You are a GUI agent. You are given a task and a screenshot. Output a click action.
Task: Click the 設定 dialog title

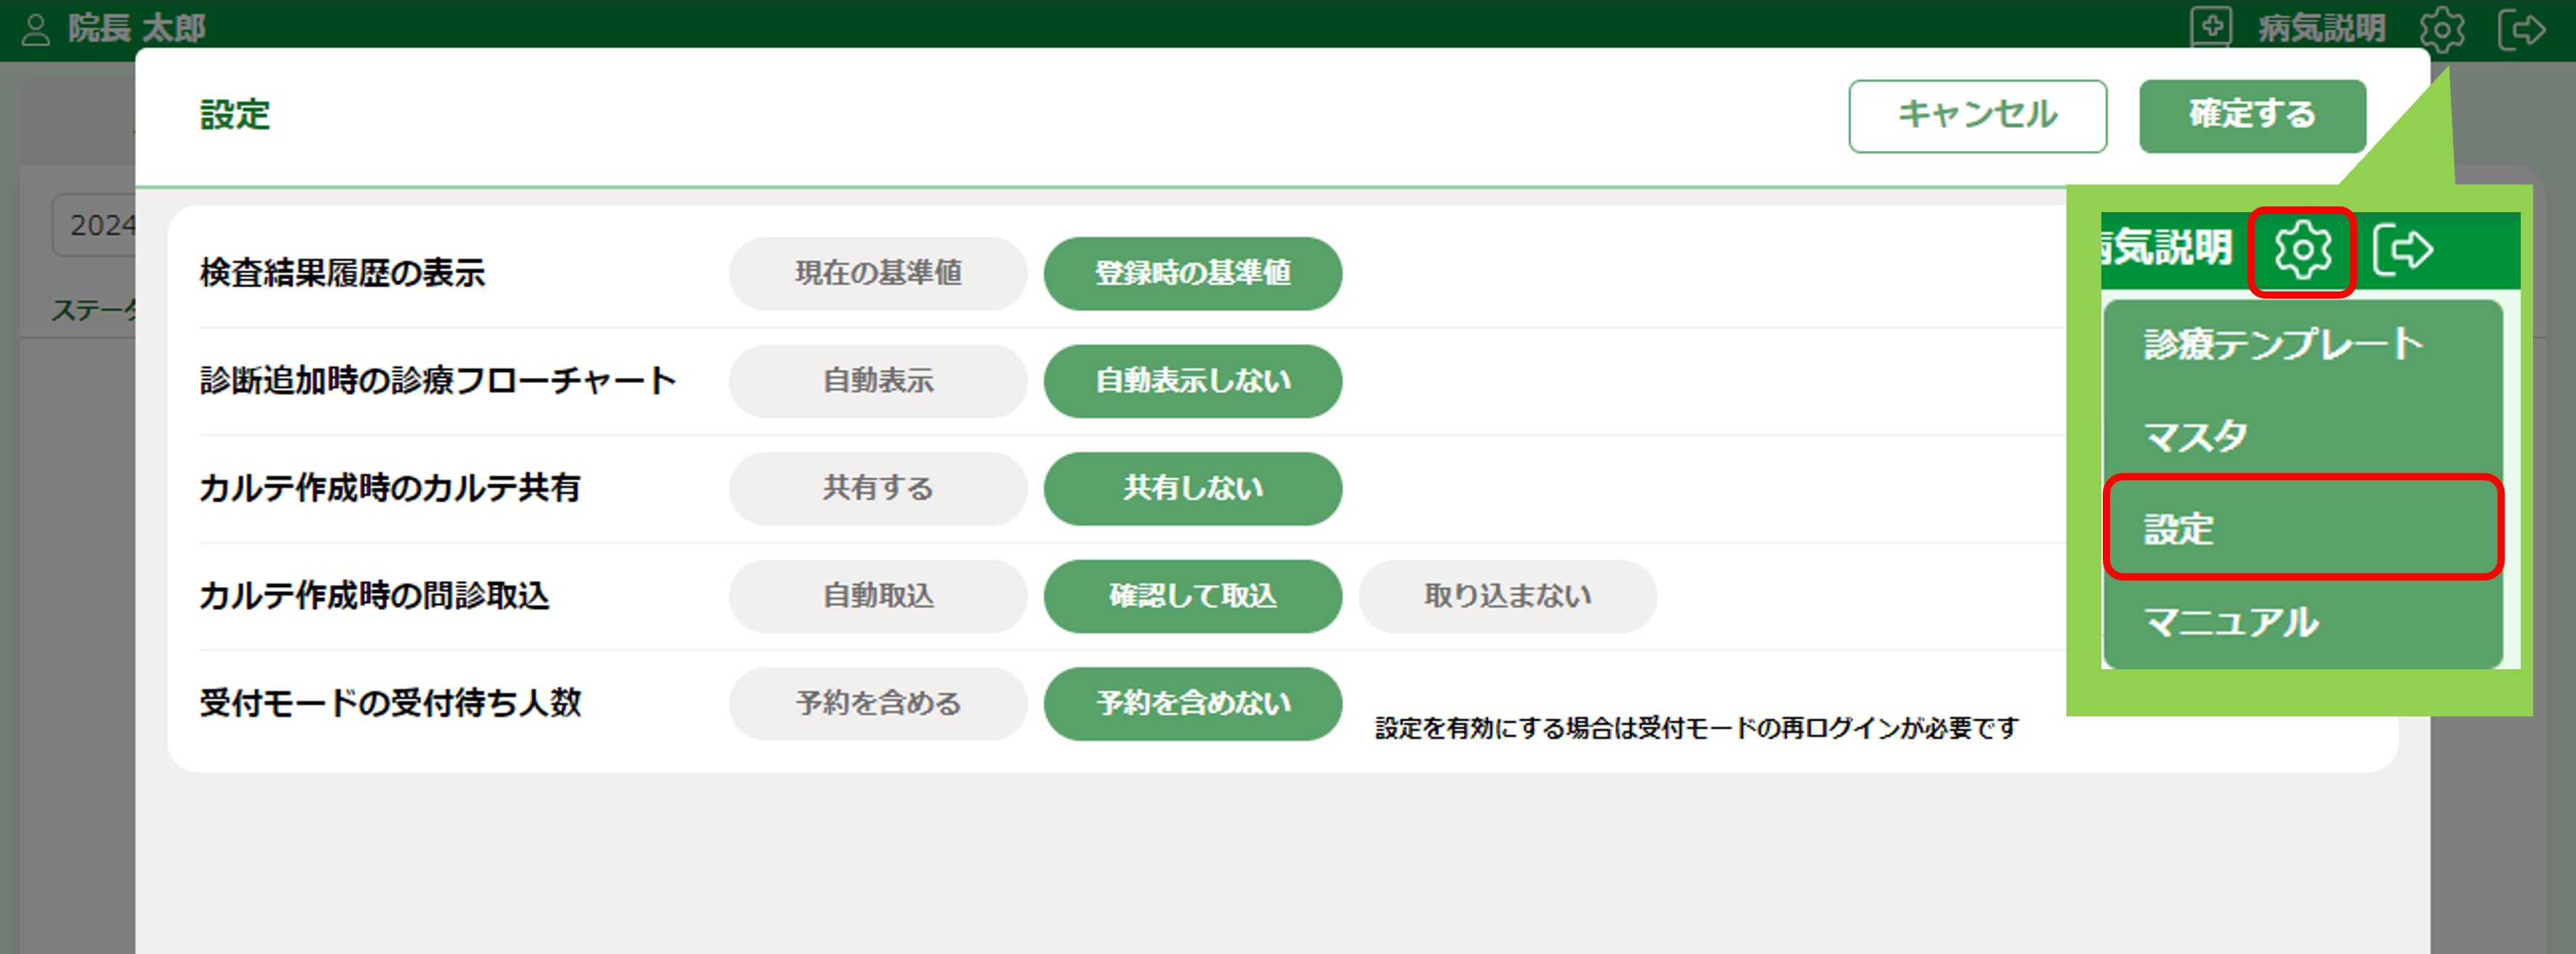(x=235, y=115)
